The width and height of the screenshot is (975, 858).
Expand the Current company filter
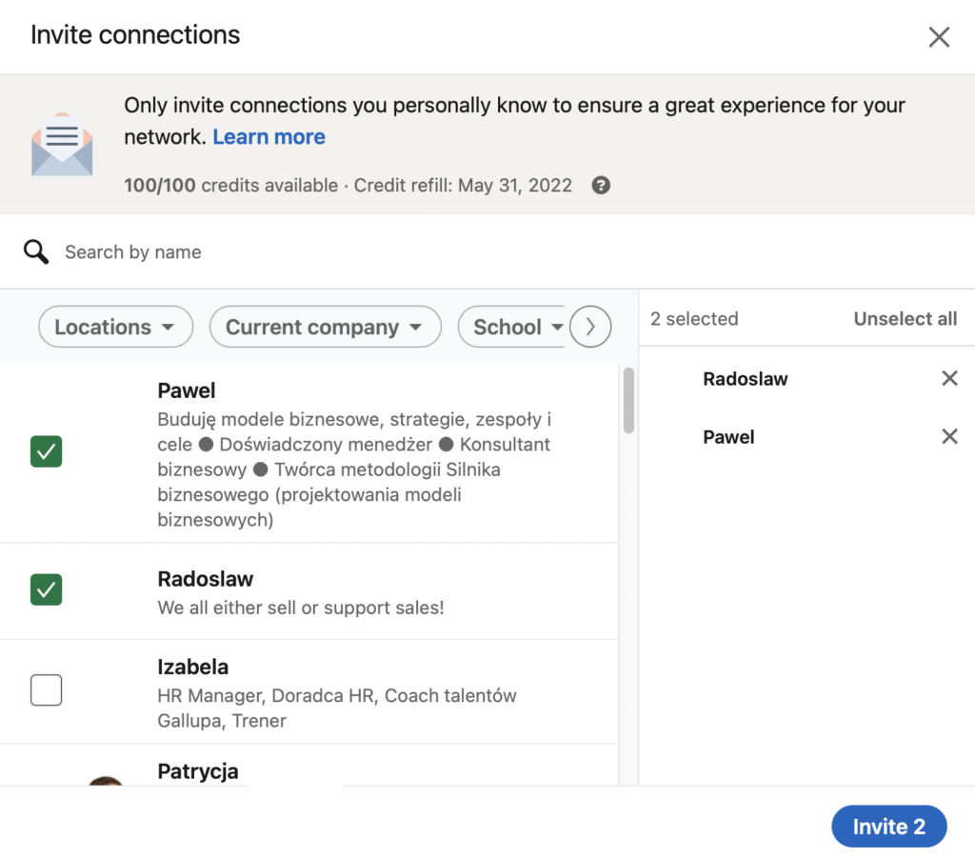coord(325,327)
